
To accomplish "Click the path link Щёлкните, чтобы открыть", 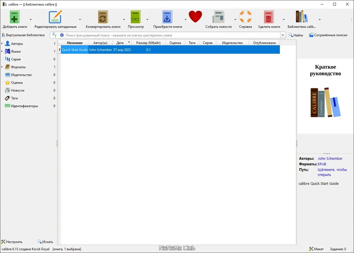I will click(x=332, y=172).
